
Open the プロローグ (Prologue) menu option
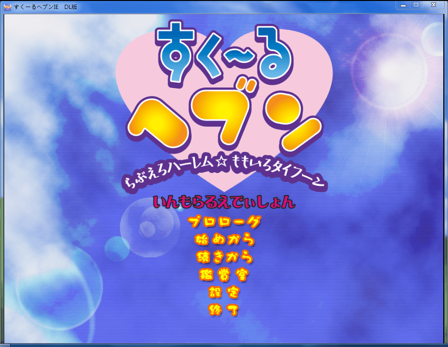(224, 222)
